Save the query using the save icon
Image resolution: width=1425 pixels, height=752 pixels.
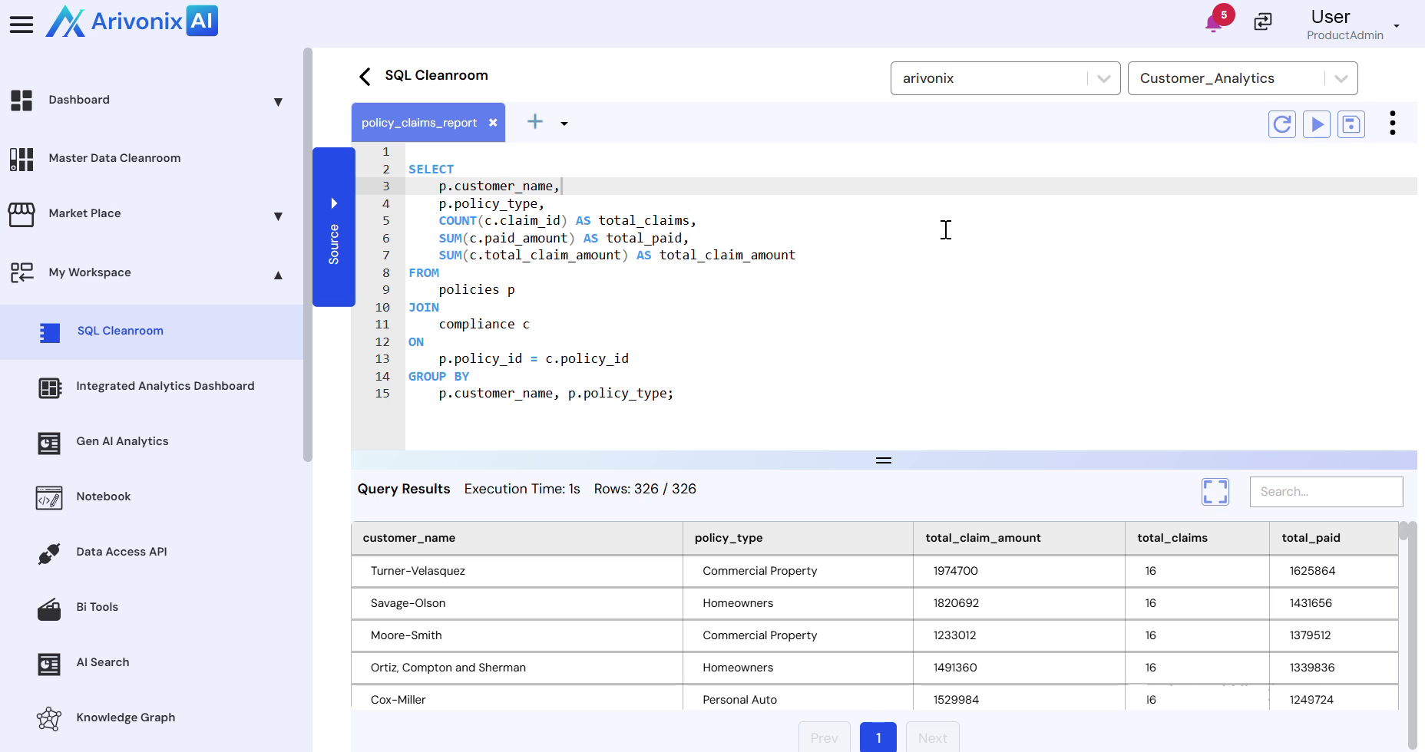tap(1351, 124)
